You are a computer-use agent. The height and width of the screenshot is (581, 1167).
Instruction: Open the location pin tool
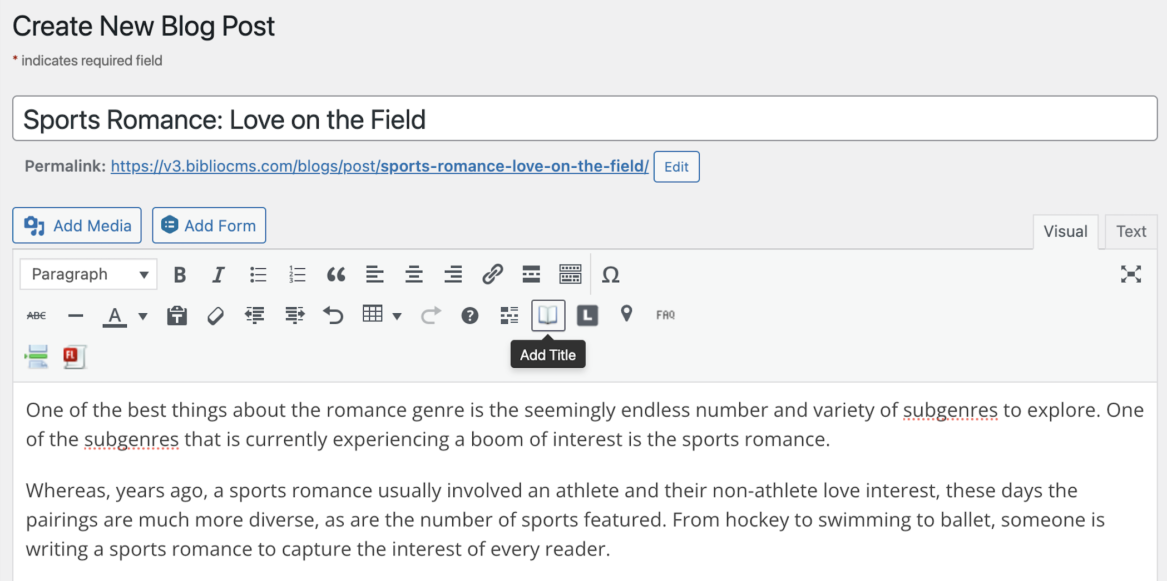(x=626, y=314)
